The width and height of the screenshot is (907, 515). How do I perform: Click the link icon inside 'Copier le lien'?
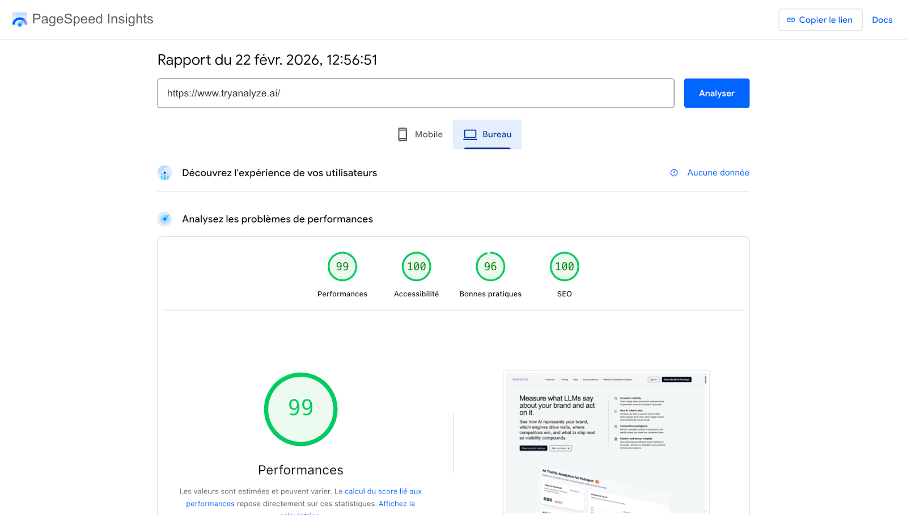[791, 20]
